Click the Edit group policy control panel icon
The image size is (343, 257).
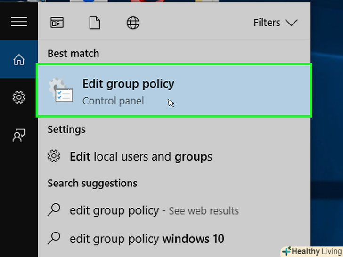(61, 91)
